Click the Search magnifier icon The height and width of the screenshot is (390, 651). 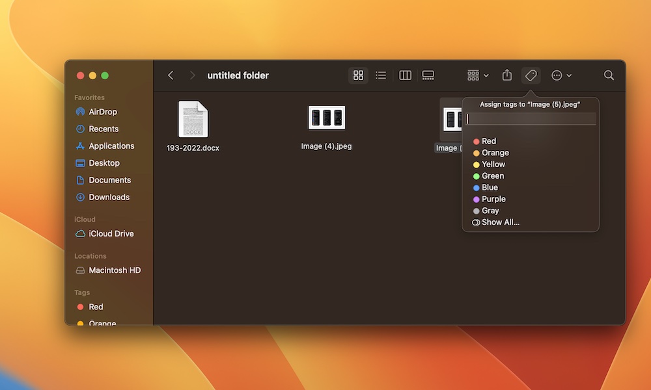tap(609, 75)
